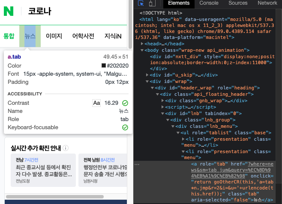Click the 전남도청 source label
This screenshot has height=204, width=282.
pos(23,181)
